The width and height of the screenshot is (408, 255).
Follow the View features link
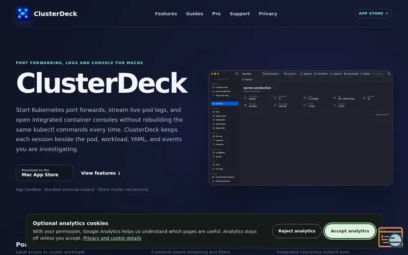[x=100, y=173]
